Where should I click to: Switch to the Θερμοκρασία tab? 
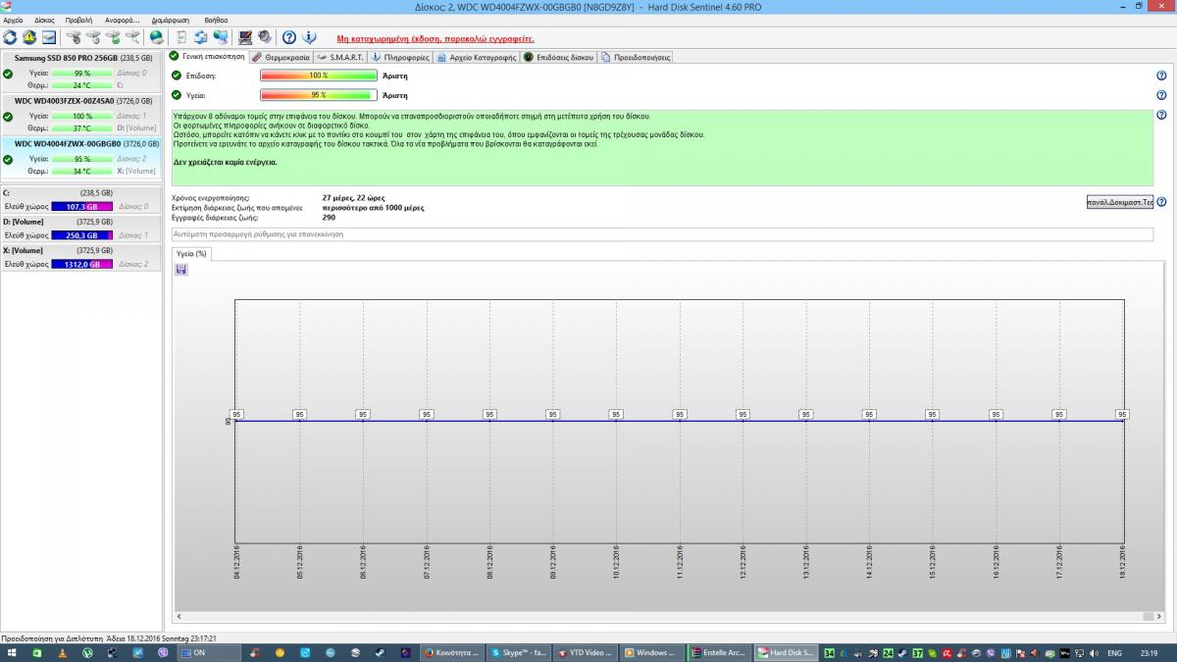pos(281,57)
